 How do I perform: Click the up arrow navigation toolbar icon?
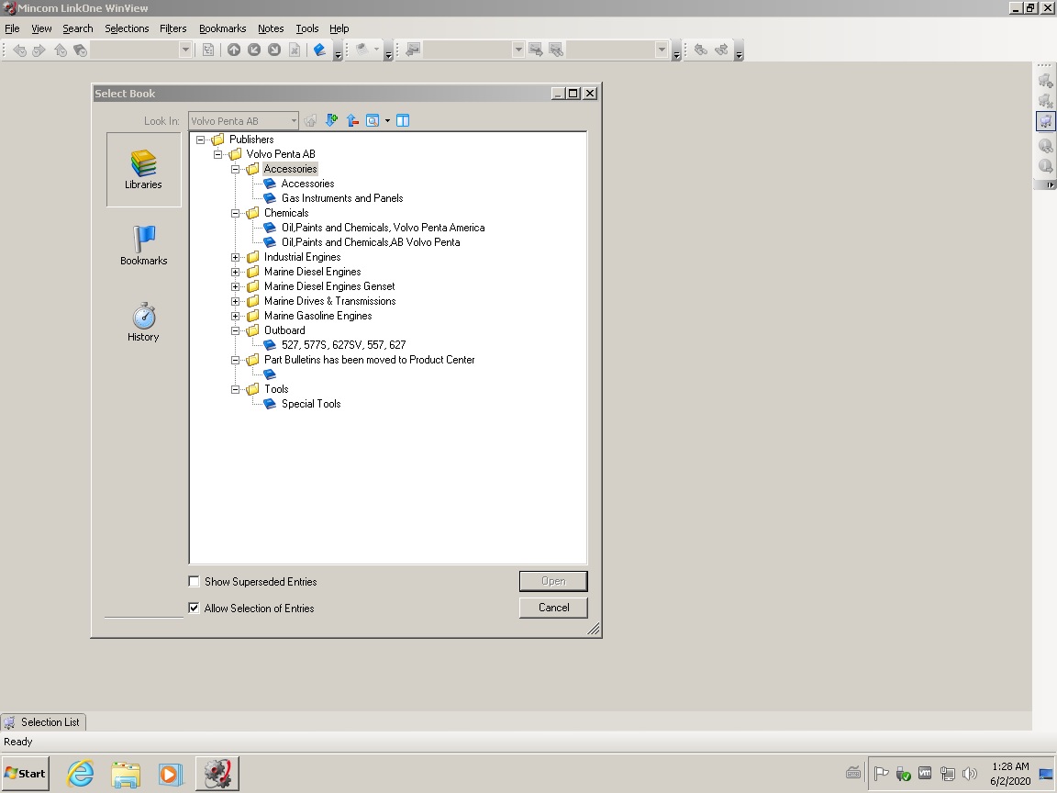pyautogui.click(x=234, y=50)
